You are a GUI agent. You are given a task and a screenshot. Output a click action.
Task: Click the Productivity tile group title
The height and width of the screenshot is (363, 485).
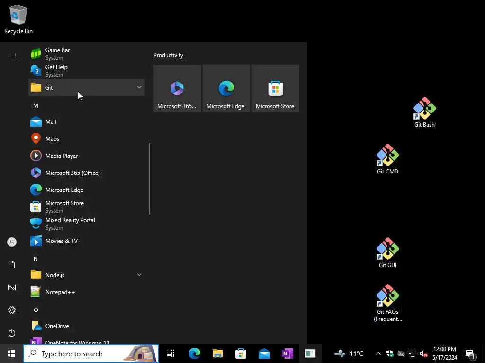pyautogui.click(x=168, y=55)
